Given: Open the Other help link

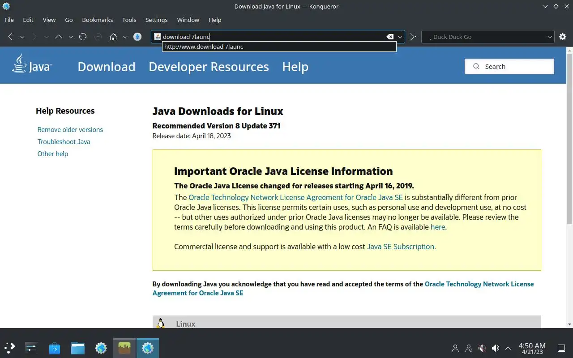Looking at the screenshot, I should tap(53, 154).
